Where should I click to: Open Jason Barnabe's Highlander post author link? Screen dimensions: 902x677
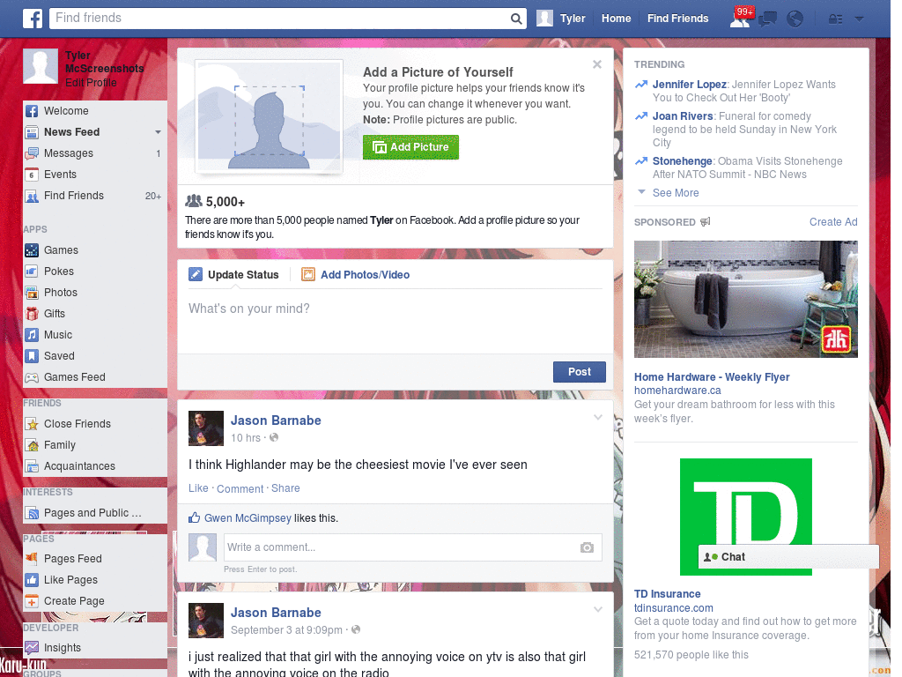(276, 420)
